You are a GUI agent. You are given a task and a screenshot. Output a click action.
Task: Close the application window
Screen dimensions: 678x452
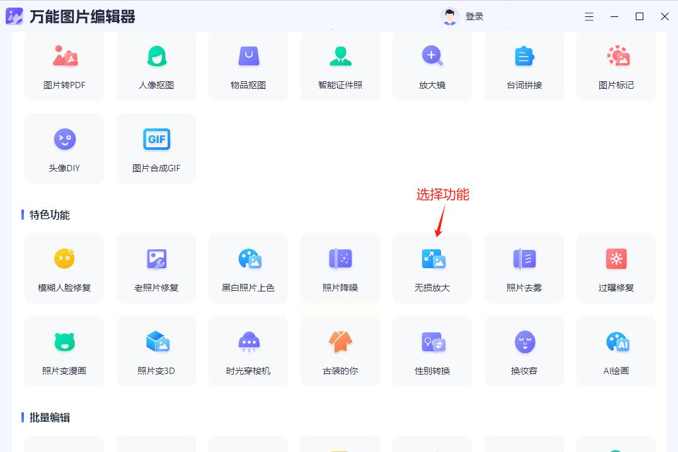click(x=665, y=16)
